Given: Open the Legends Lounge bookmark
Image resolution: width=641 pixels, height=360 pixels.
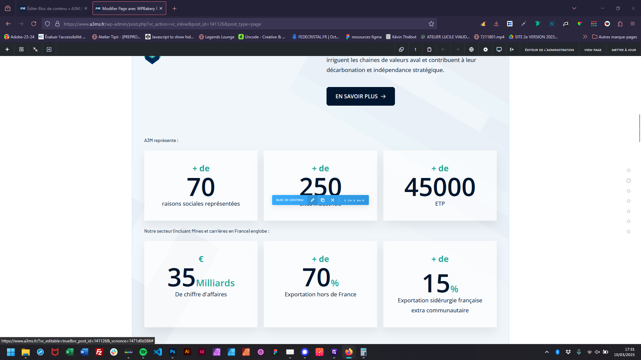Looking at the screenshot, I should [217, 37].
